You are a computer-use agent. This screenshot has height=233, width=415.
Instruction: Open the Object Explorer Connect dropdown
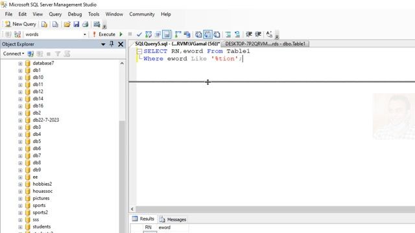(x=14, y=54)
